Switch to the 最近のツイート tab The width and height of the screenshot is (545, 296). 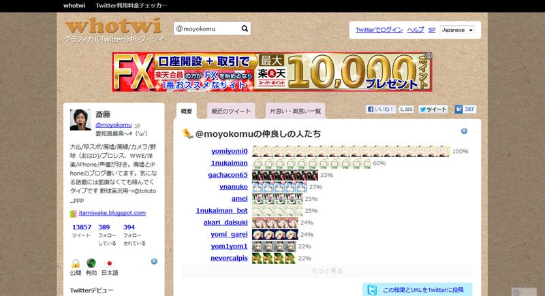(231, 111)
